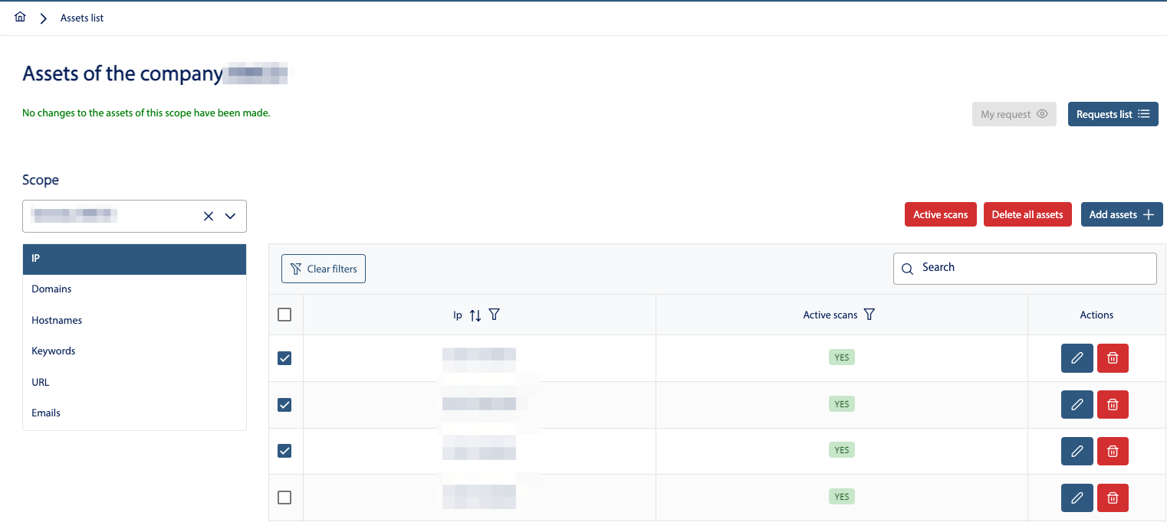Delete the first IP asset with trash icon
The height and width of the screenshot is (522, 1167).
pyautogui.click(x=1113, y=358)
